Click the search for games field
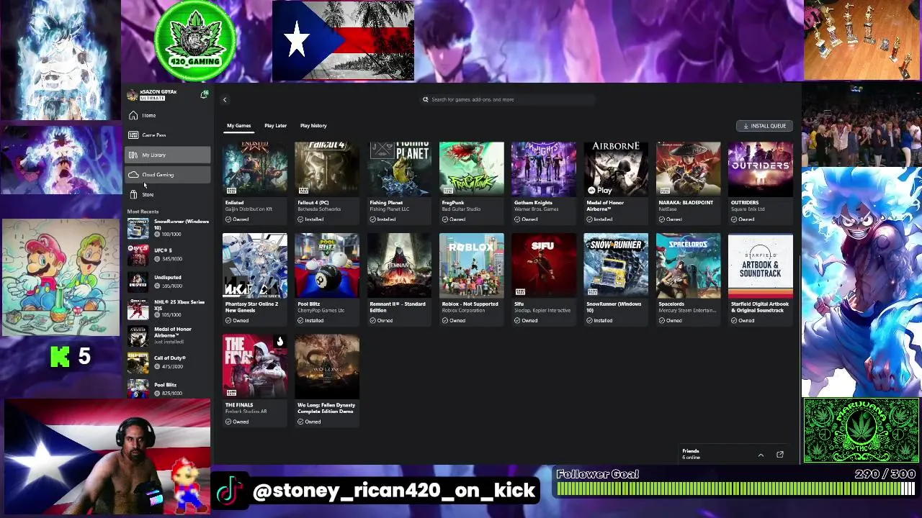This screenshot has height=518, width=922. tap(509, 100)
